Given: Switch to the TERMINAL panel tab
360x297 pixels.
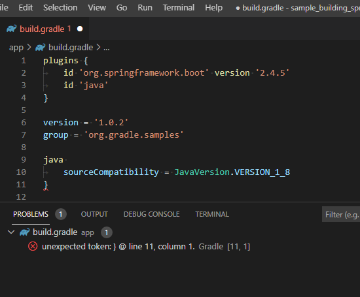Looking at the screenshot, I should pos(212,214).
